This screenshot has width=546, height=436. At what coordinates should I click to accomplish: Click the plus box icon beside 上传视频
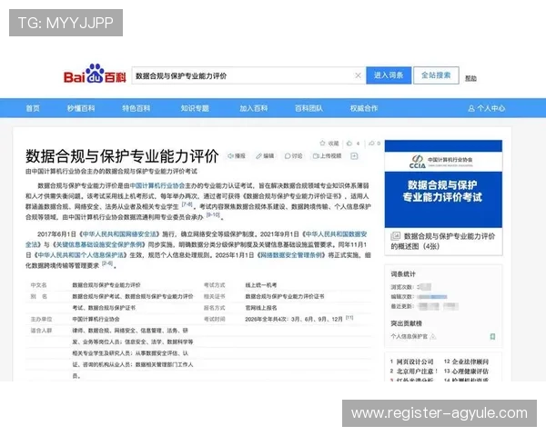click(354, 156)
